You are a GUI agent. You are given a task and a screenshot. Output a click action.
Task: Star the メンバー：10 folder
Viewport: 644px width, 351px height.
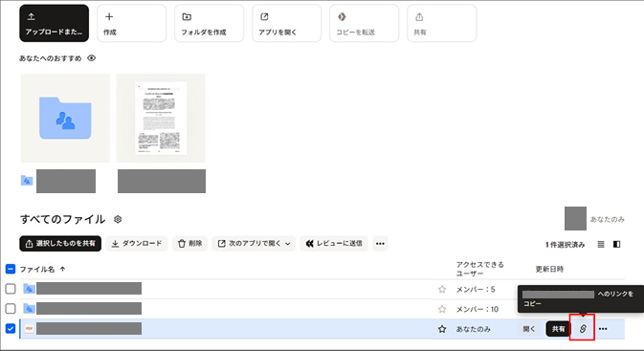(442, 309)
